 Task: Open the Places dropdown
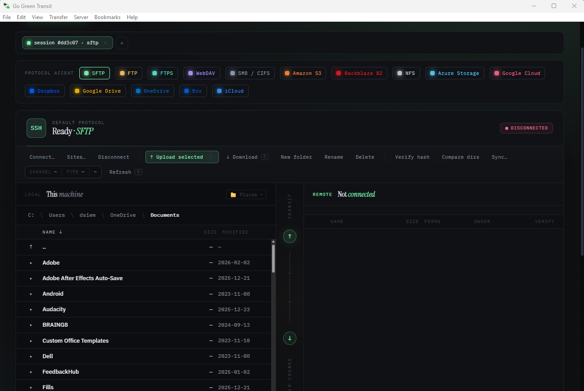(x=246, y=195)
